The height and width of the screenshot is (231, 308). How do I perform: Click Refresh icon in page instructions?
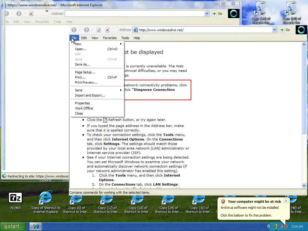click(x=105, y=120)
